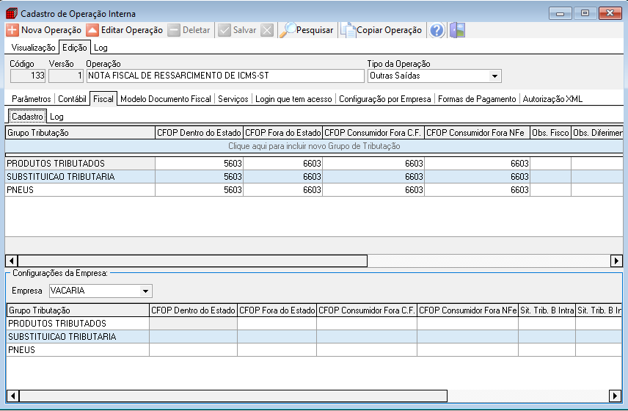Click upper grid horizontal scrollbar thumb

click(x=192, y=261)
